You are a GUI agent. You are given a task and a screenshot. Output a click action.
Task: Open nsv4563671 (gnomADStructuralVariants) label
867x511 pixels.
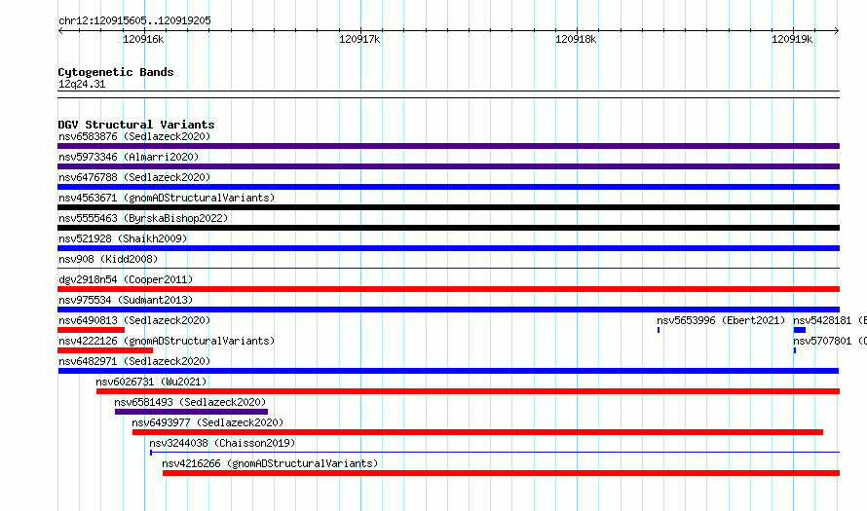pyautogui.click(x=167, y=198)
